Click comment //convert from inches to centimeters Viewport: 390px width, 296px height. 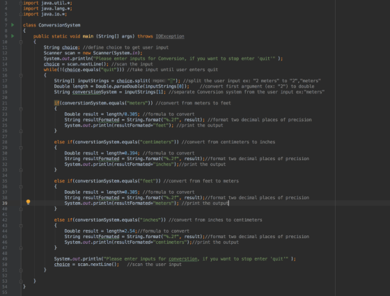click(x=215, y=220)
